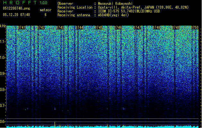202x128 pixels.
Task: Select antenna value A504HB(yagi 4el)
Action: click(x=113, y=15)
